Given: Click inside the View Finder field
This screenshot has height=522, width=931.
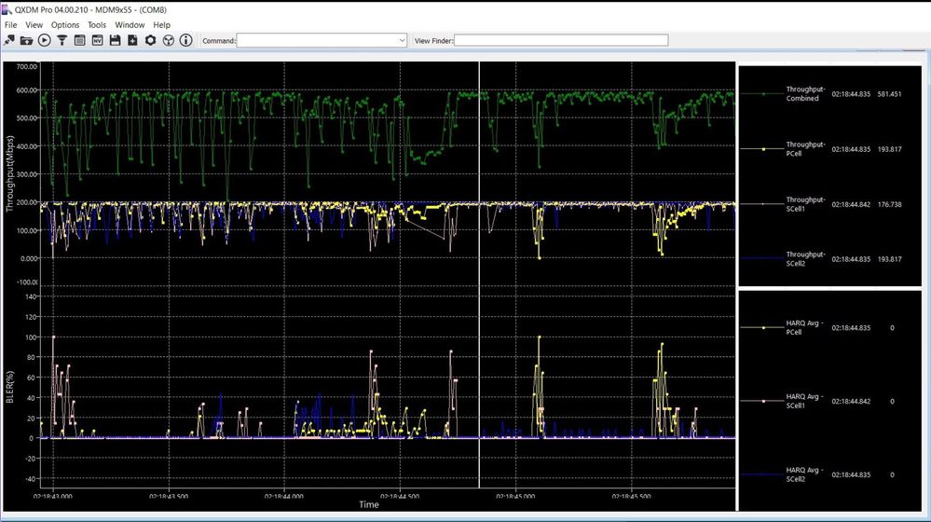Looking at the screenshot, I should tap(560, 40).
